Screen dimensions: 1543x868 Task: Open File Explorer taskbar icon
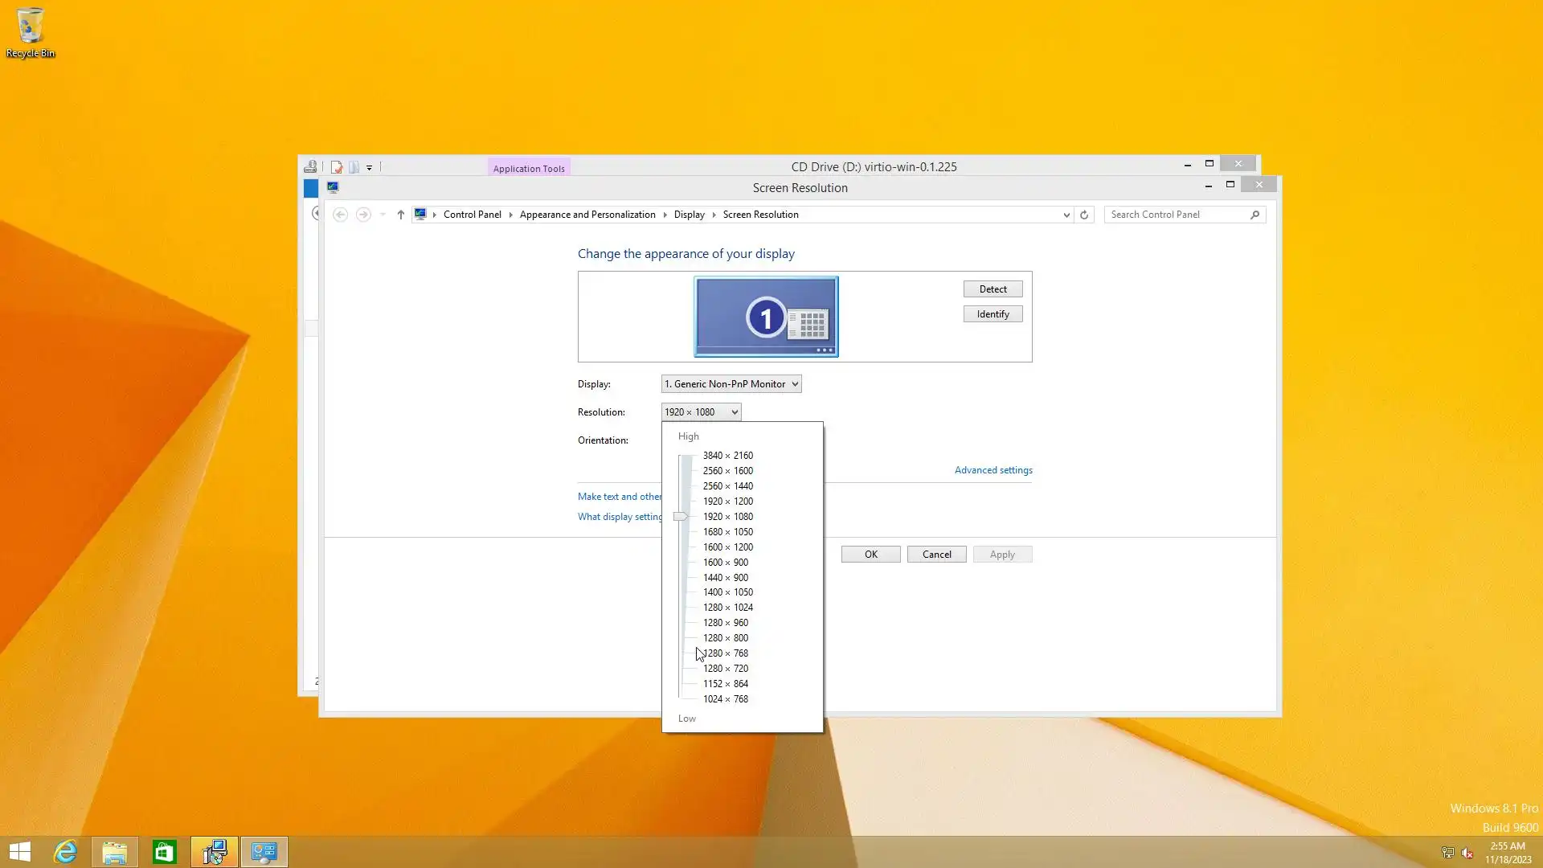pos(115,852)
